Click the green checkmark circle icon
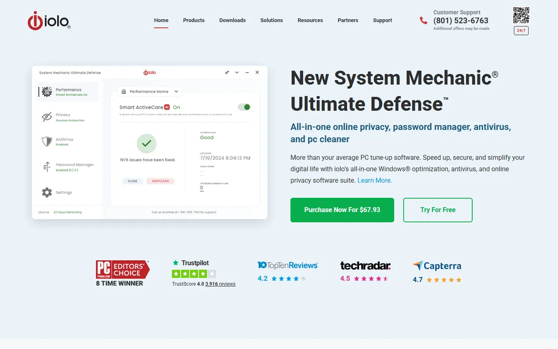 147,144
